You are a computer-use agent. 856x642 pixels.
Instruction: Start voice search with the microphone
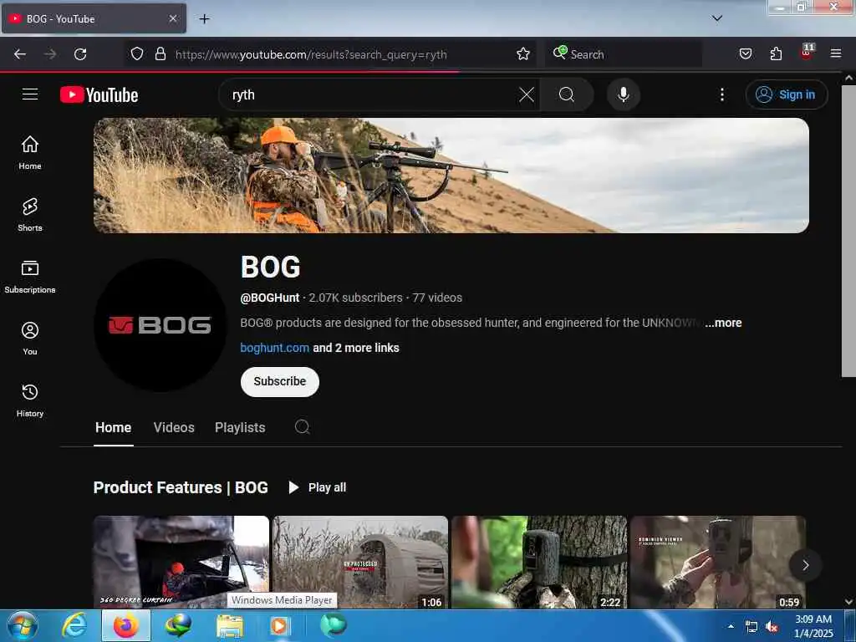point(623,94)
